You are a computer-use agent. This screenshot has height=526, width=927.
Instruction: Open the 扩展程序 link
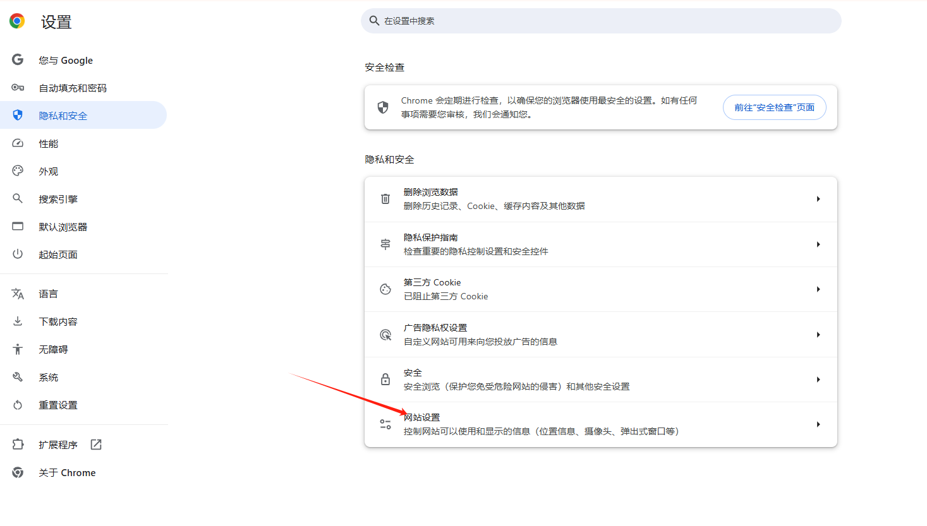tap(83, 445)
